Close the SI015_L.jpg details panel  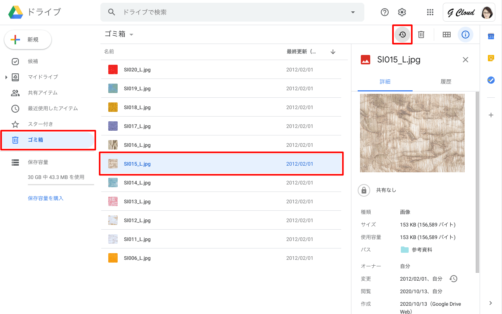(466, 60)
